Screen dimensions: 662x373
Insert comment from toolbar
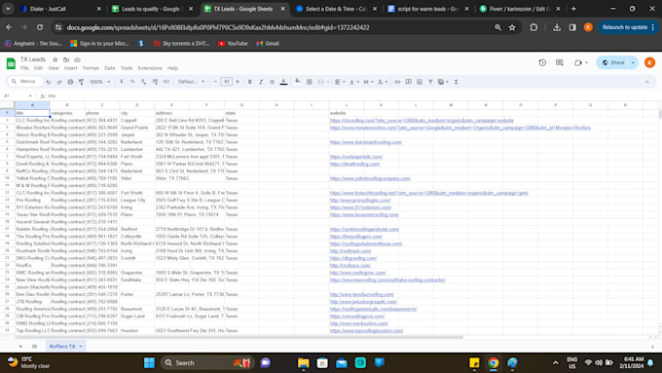click(408, 82)
